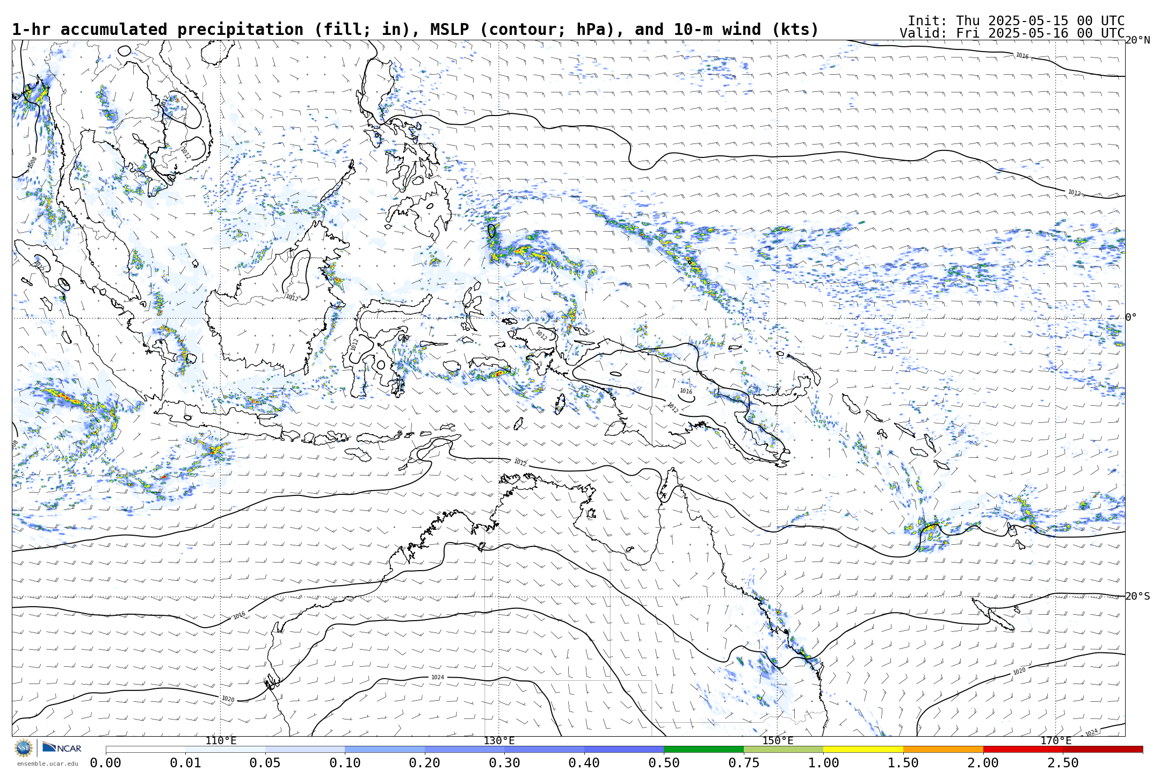Click the Valid Fri 2025-05-16 00 UTC text

pos(1012,33)
